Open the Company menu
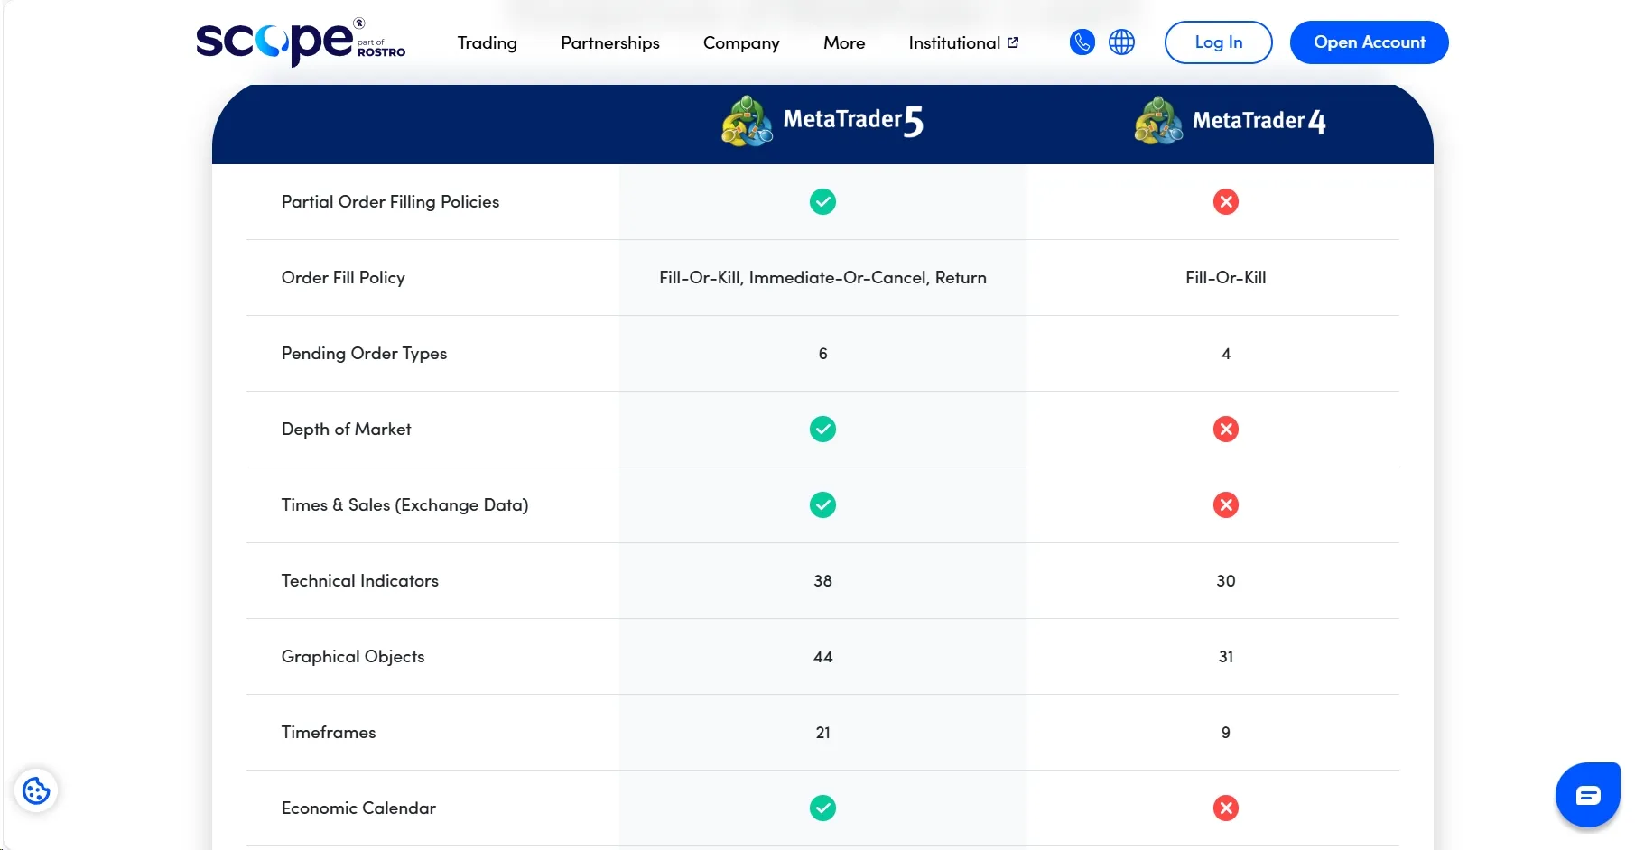Image resolution: width=1635 pixels, height=850 pixels. 741,43
